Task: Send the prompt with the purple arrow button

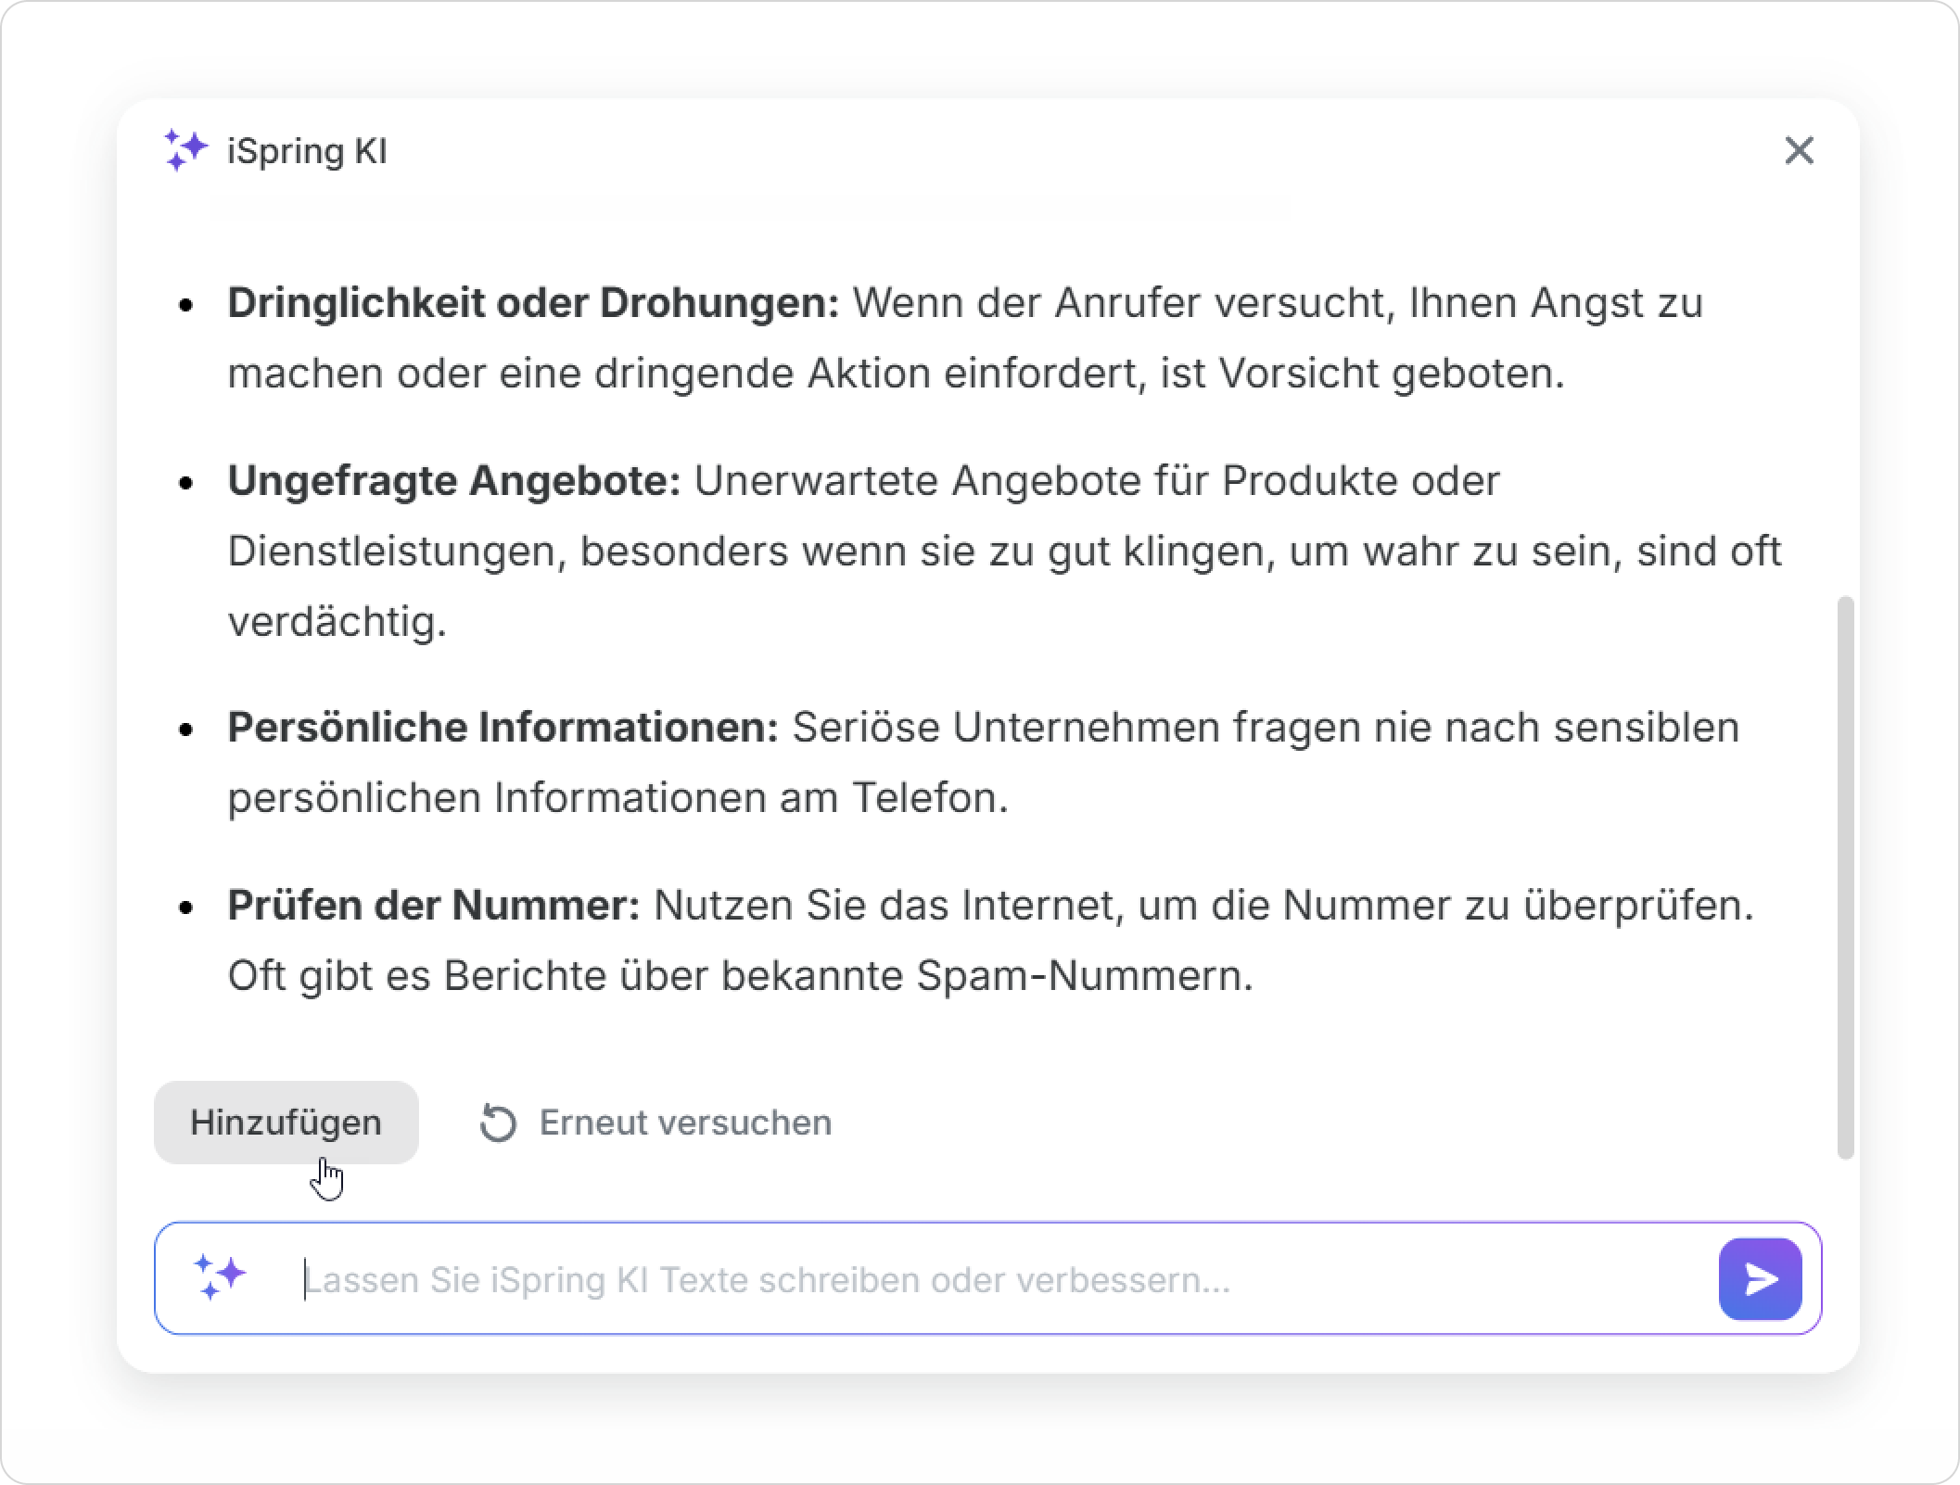Action: [1760, 1279]
